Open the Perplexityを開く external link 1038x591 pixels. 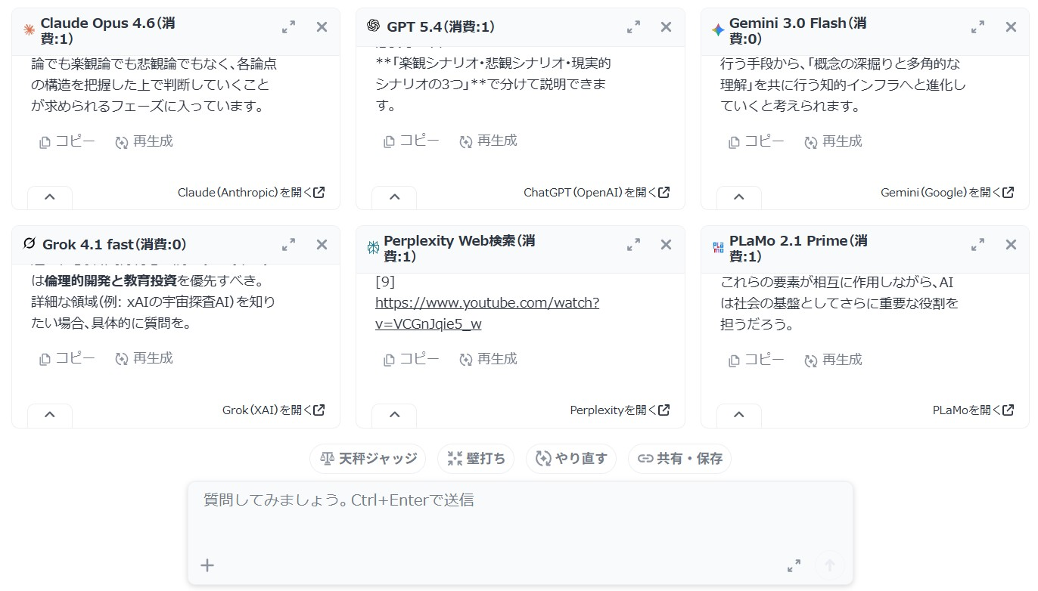[620, 410]
